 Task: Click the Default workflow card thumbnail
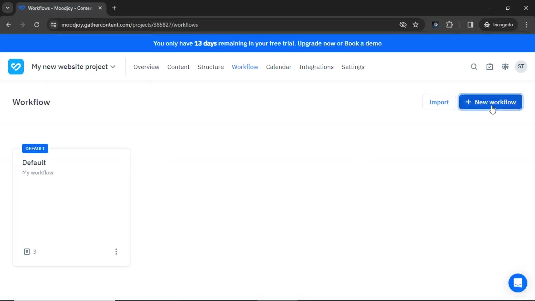71,204
